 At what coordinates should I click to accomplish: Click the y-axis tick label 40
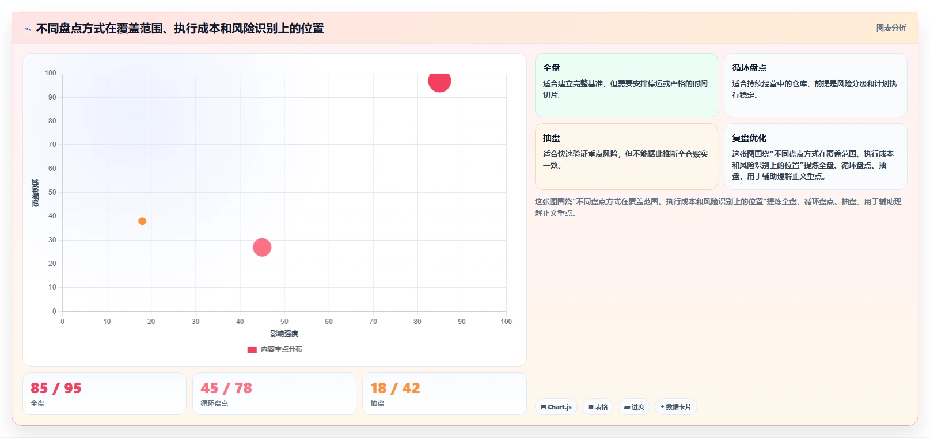click(x=52, y=216)
